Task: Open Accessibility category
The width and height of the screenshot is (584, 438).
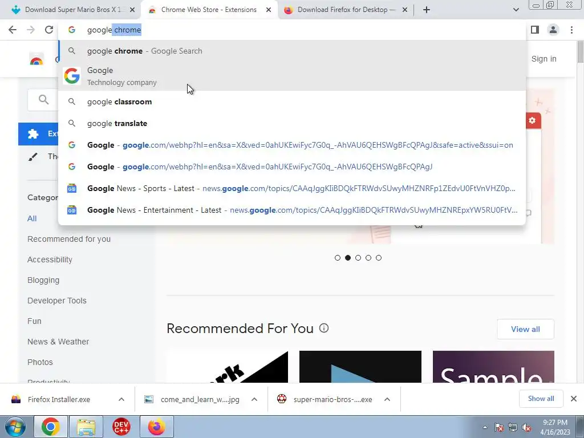Action: 50,259
